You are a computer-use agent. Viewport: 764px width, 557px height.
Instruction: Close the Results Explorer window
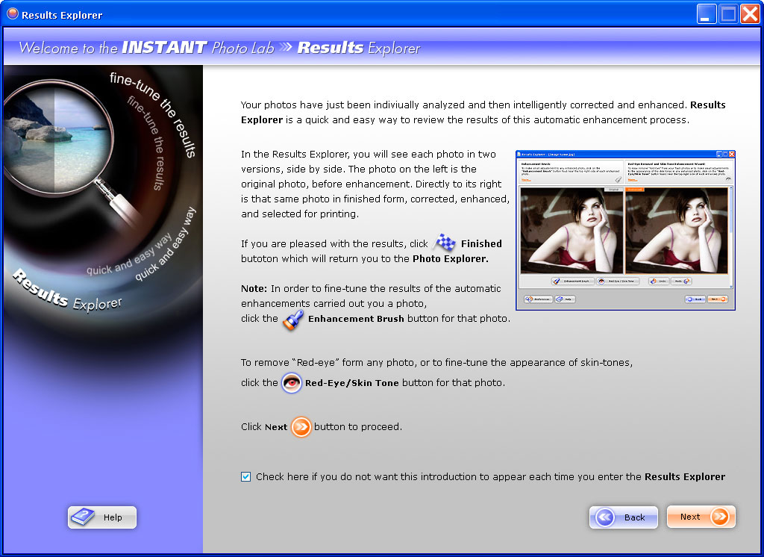(750, 14)
